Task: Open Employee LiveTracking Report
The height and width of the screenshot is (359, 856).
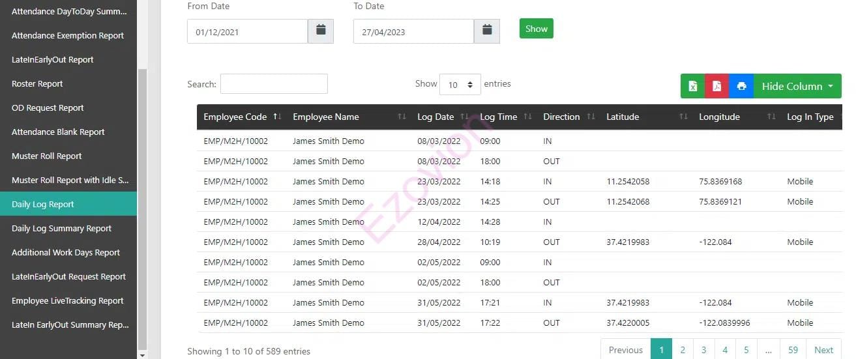Action: (68, 300)
